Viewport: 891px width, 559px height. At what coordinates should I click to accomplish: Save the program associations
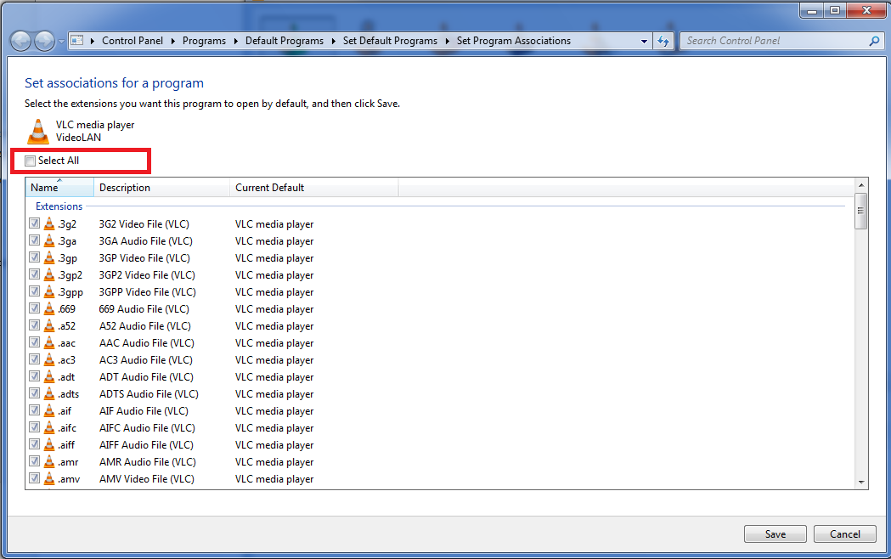tap(775, 534)
